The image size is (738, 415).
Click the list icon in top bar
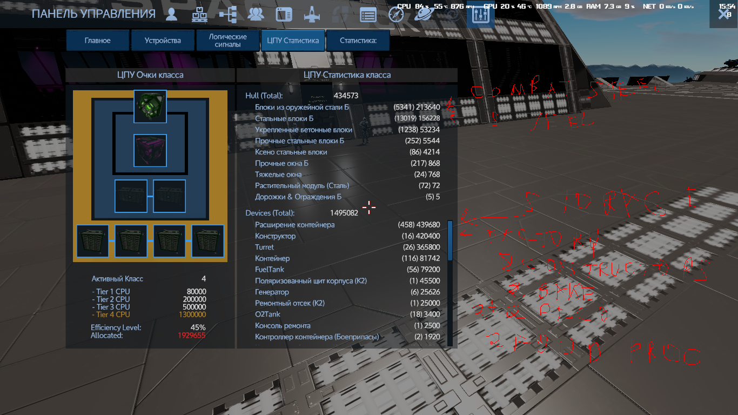368,15
